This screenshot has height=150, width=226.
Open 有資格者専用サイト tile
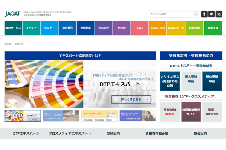pyautogui.click(x=191, y=112)
